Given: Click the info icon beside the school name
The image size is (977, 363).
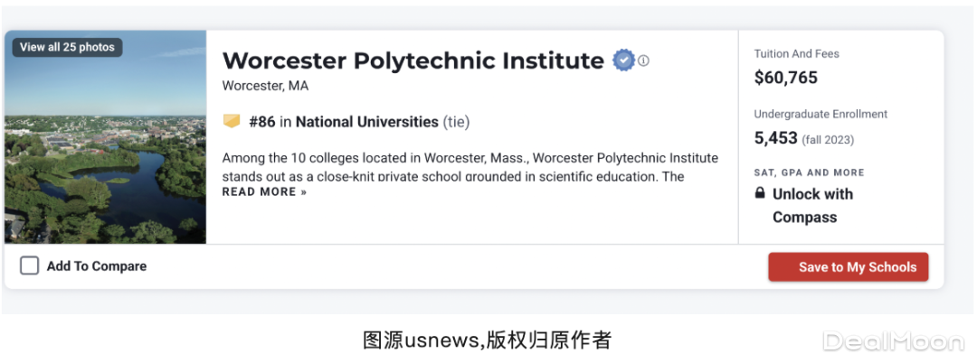Looking at the screenshot, I should pyautogui.click(x=644, y=61).
